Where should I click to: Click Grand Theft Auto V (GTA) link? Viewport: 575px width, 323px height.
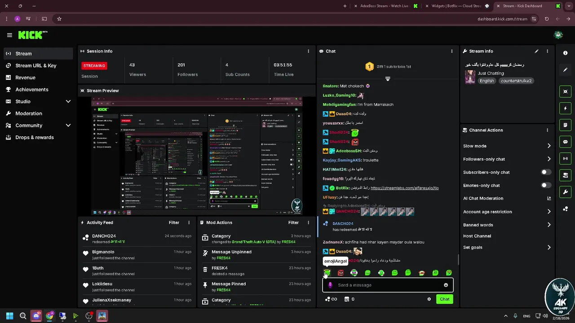click(254, 242)
